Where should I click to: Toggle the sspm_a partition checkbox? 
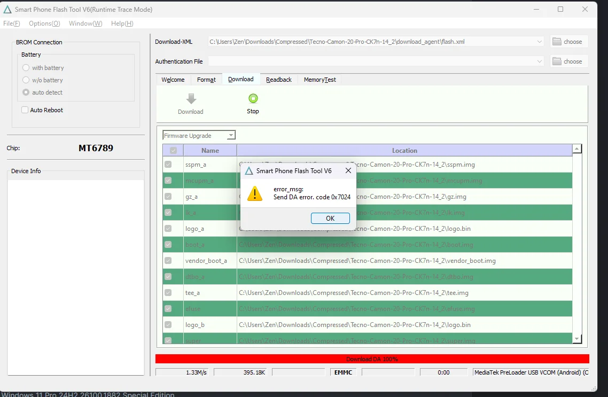pos(168,165)
